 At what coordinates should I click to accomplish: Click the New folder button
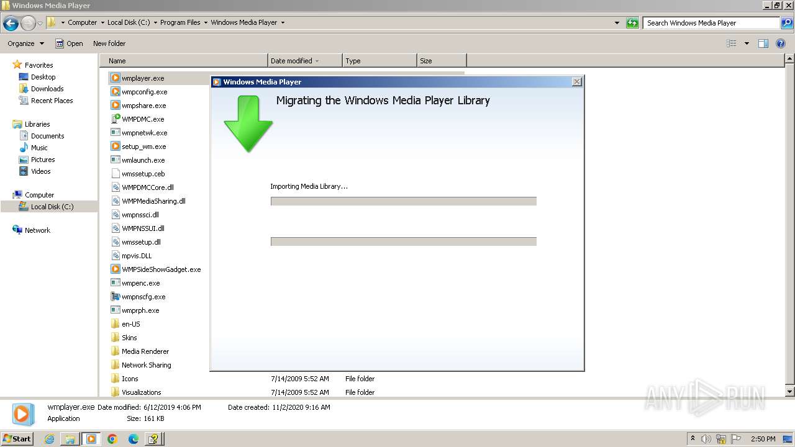[x=109, y=43]
